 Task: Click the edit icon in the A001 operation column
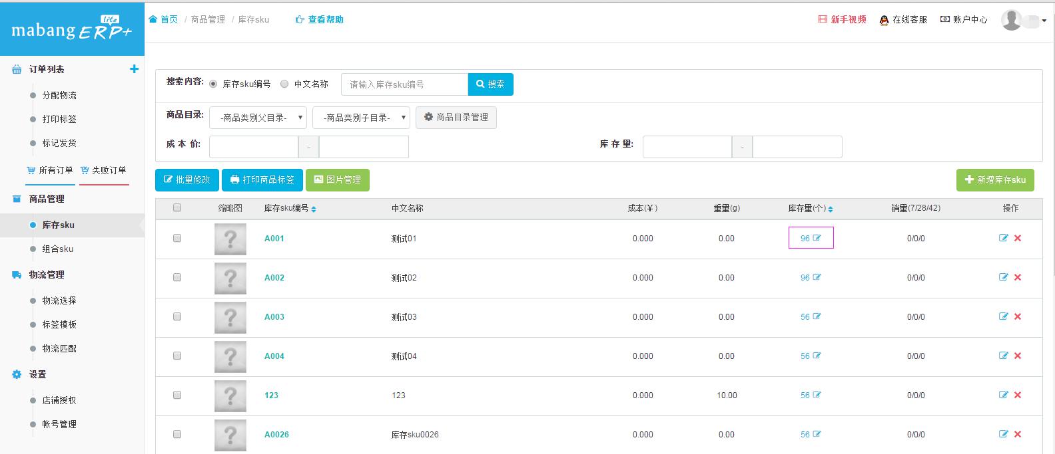tap(1004, 238)
